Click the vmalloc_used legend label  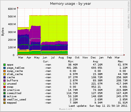pos(16,100)
